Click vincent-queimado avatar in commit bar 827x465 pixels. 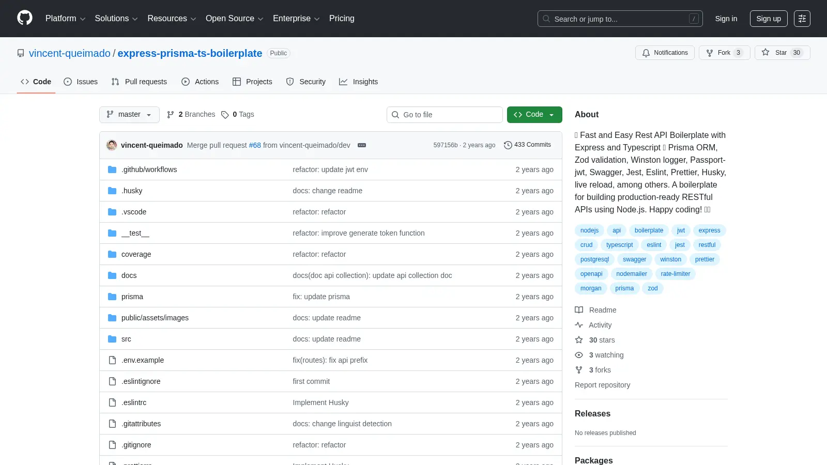[112, 145]
